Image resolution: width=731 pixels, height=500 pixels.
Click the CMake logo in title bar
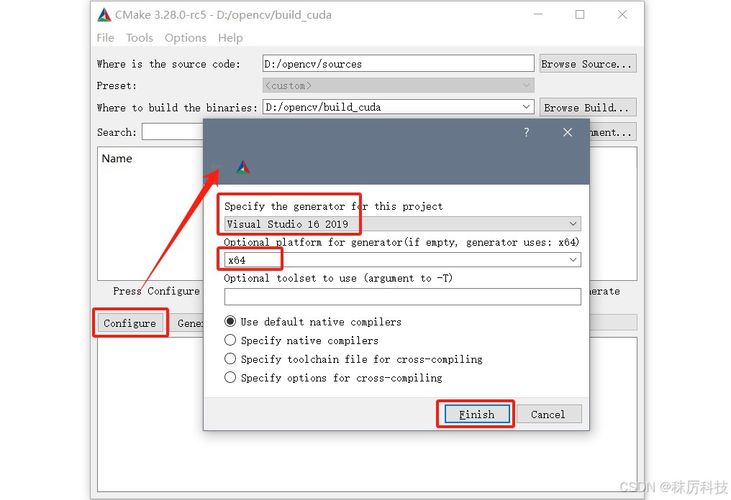[104, 15]
